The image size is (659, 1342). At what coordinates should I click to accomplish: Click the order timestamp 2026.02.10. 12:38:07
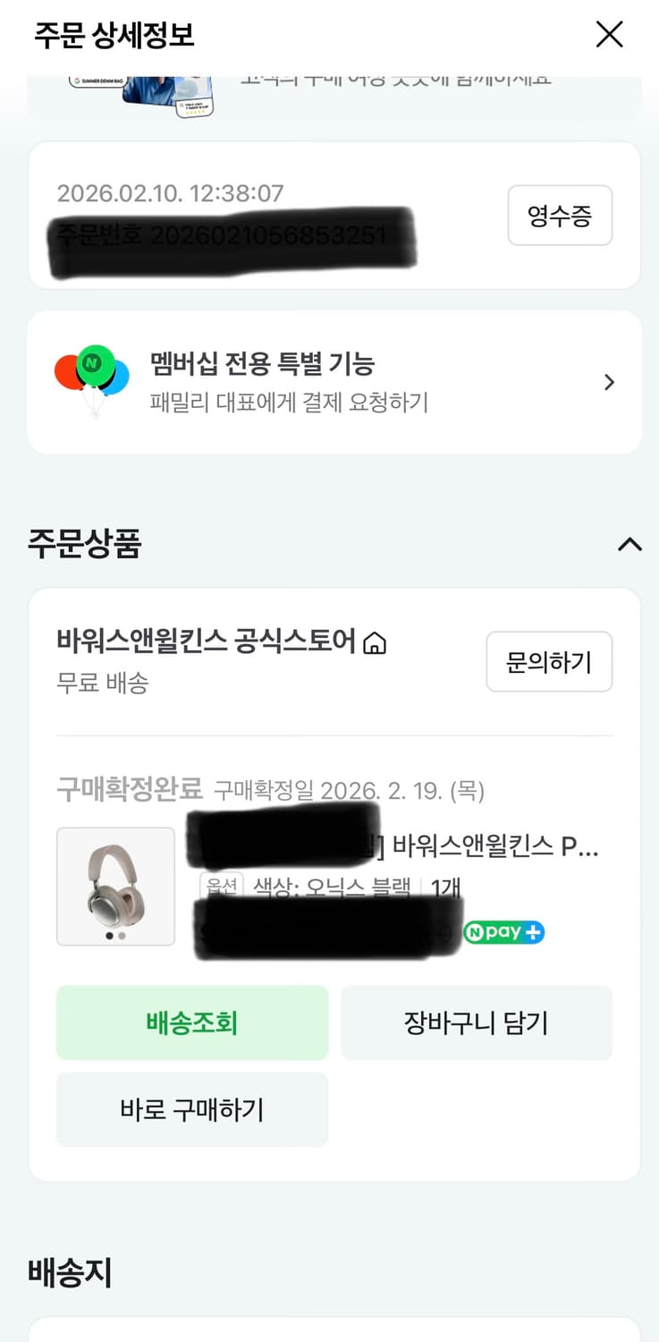pos(170,193)
